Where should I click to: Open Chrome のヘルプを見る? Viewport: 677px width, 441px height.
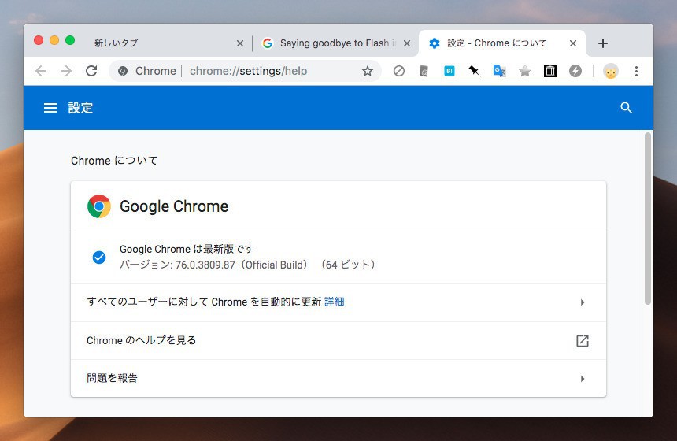(x=338, y=341)
